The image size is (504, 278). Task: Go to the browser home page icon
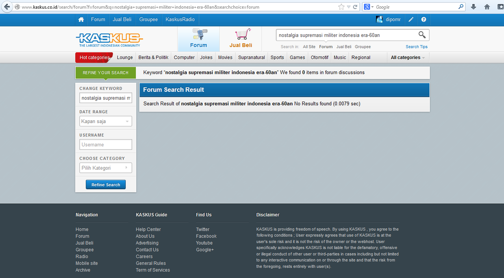point(487,7)
